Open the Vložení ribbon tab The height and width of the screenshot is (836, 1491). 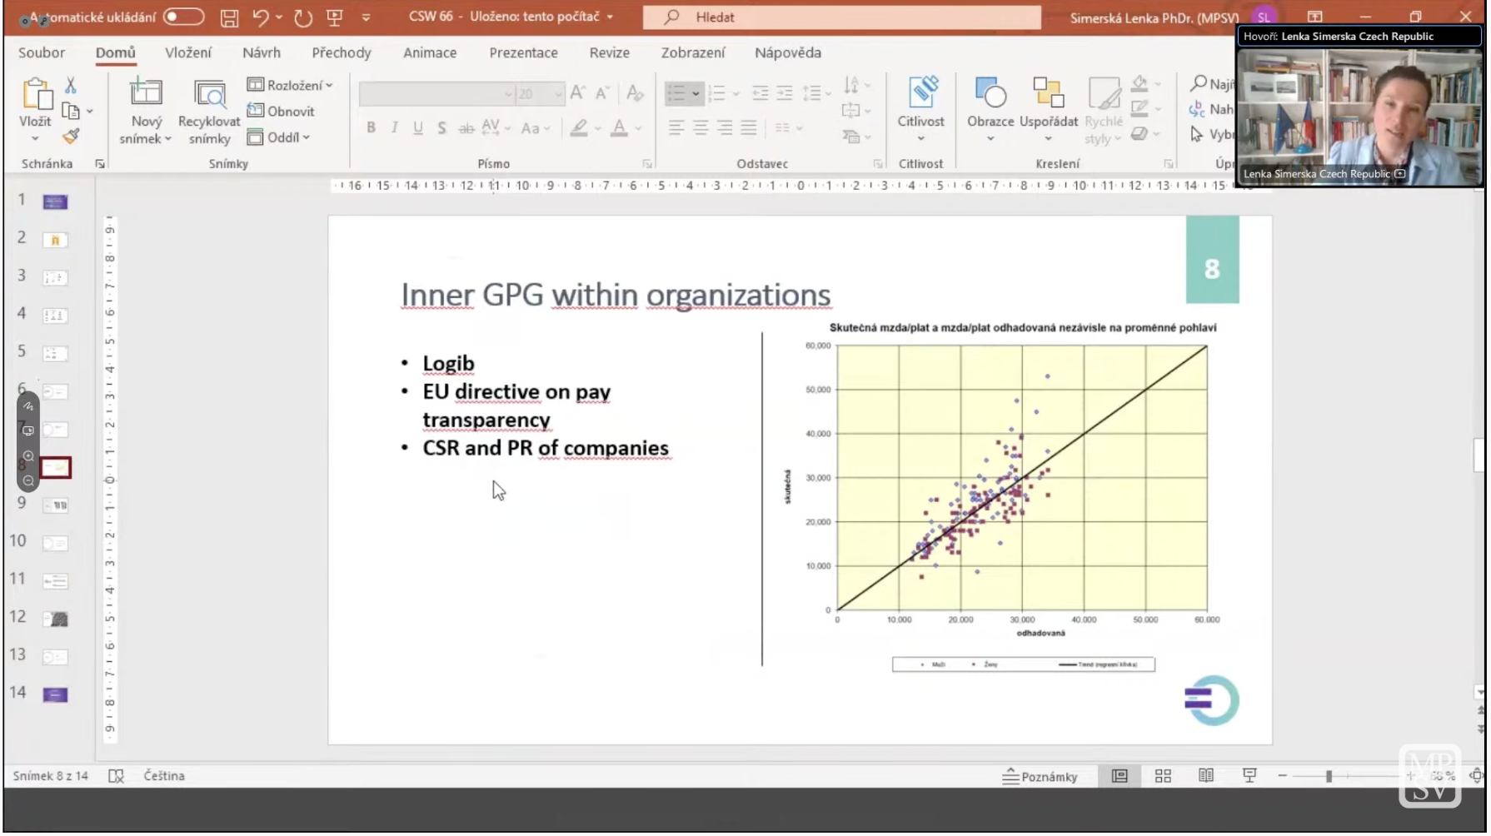pos(188,52)
